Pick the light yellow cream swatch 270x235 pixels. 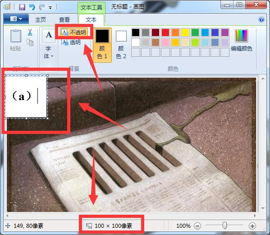coord(185,42)
